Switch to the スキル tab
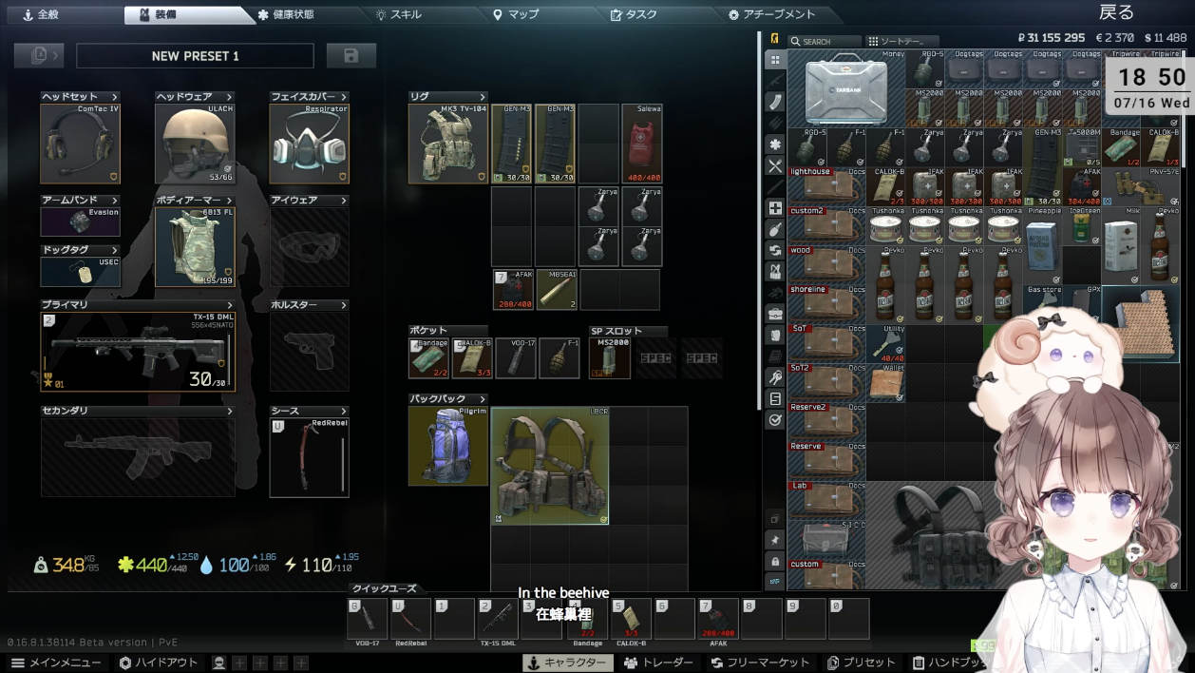This screenshot has height=673, width=1195. [x=398, y=15]
